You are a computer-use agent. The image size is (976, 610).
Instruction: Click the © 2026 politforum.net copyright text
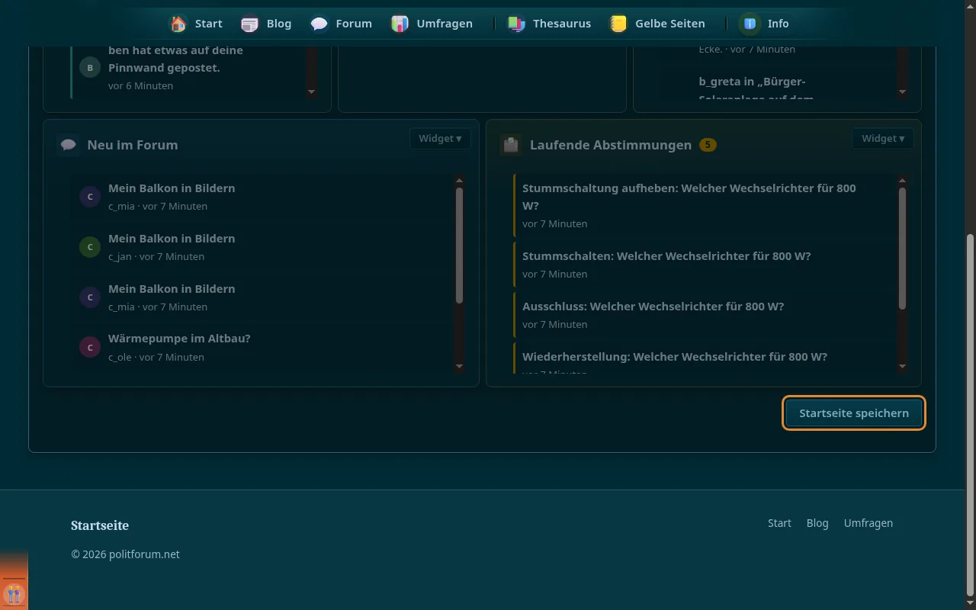click(x=126, y=554)
